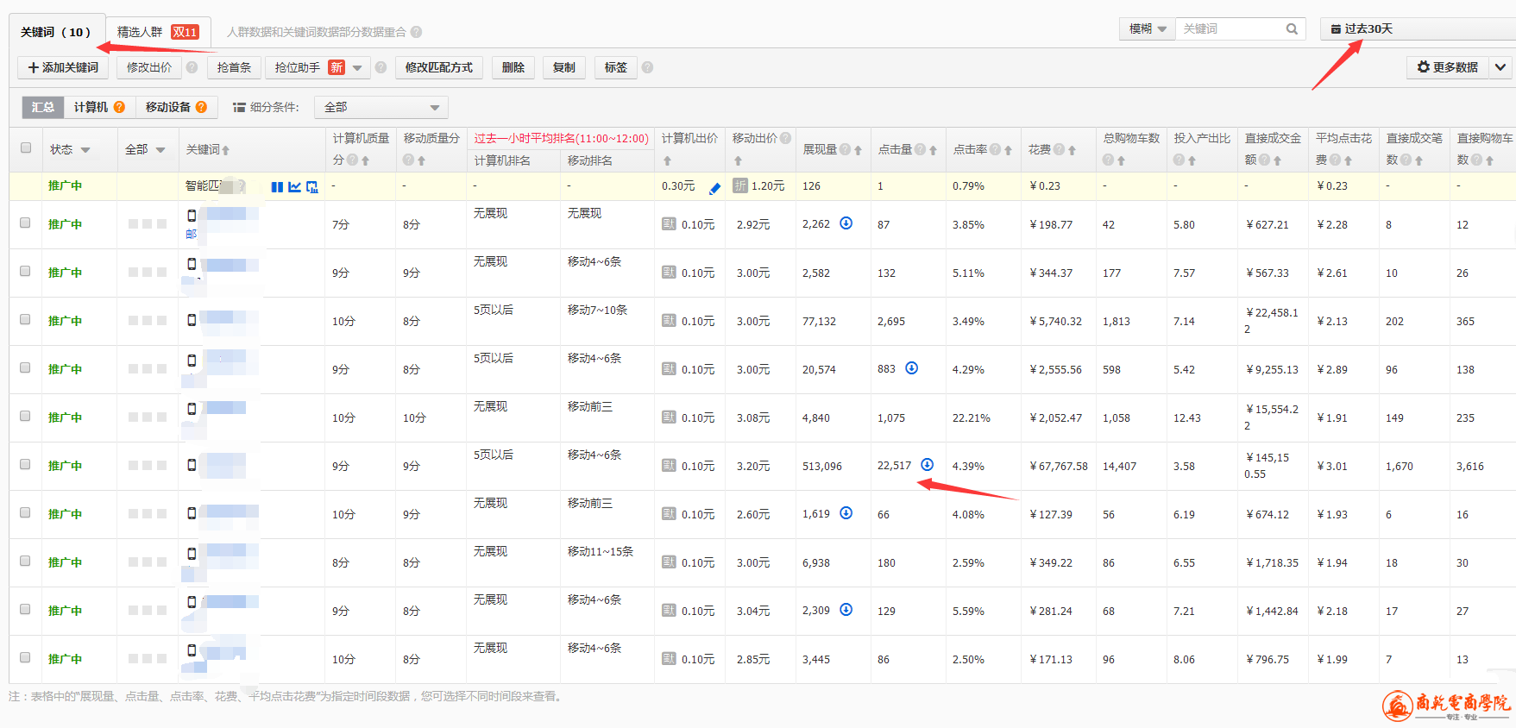
Task: Click help icon beside 标签 button
Action: tap(647, 67)
